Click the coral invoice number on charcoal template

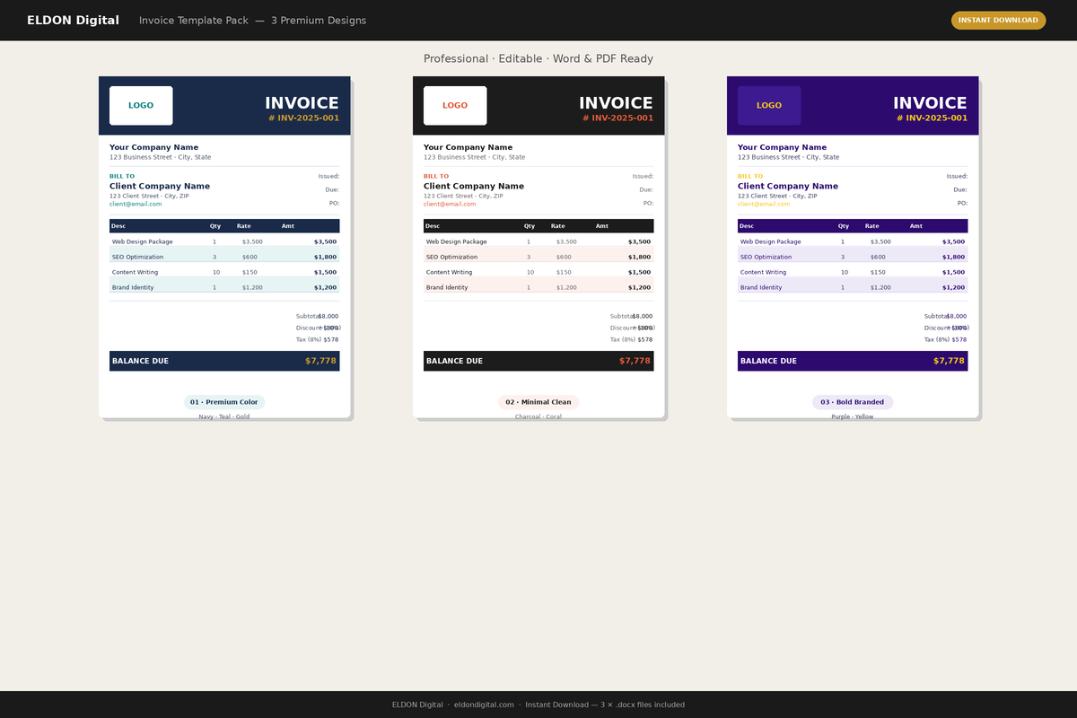point(617,118)
